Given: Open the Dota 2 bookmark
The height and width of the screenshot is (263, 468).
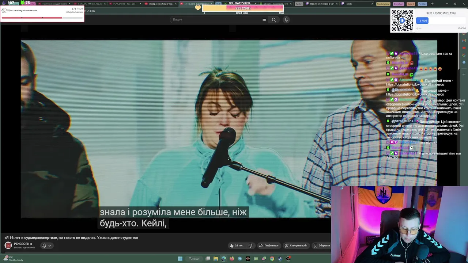Looking at the screenshot, I should coord(411,4).
